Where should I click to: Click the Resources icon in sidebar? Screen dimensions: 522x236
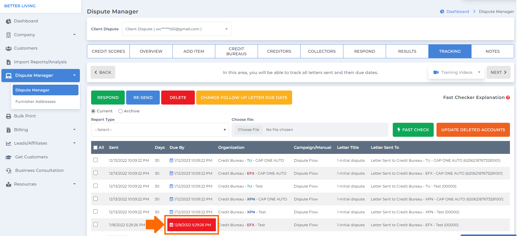(8, 184)
